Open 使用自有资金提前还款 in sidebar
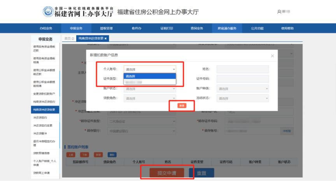 click(44, 48)
